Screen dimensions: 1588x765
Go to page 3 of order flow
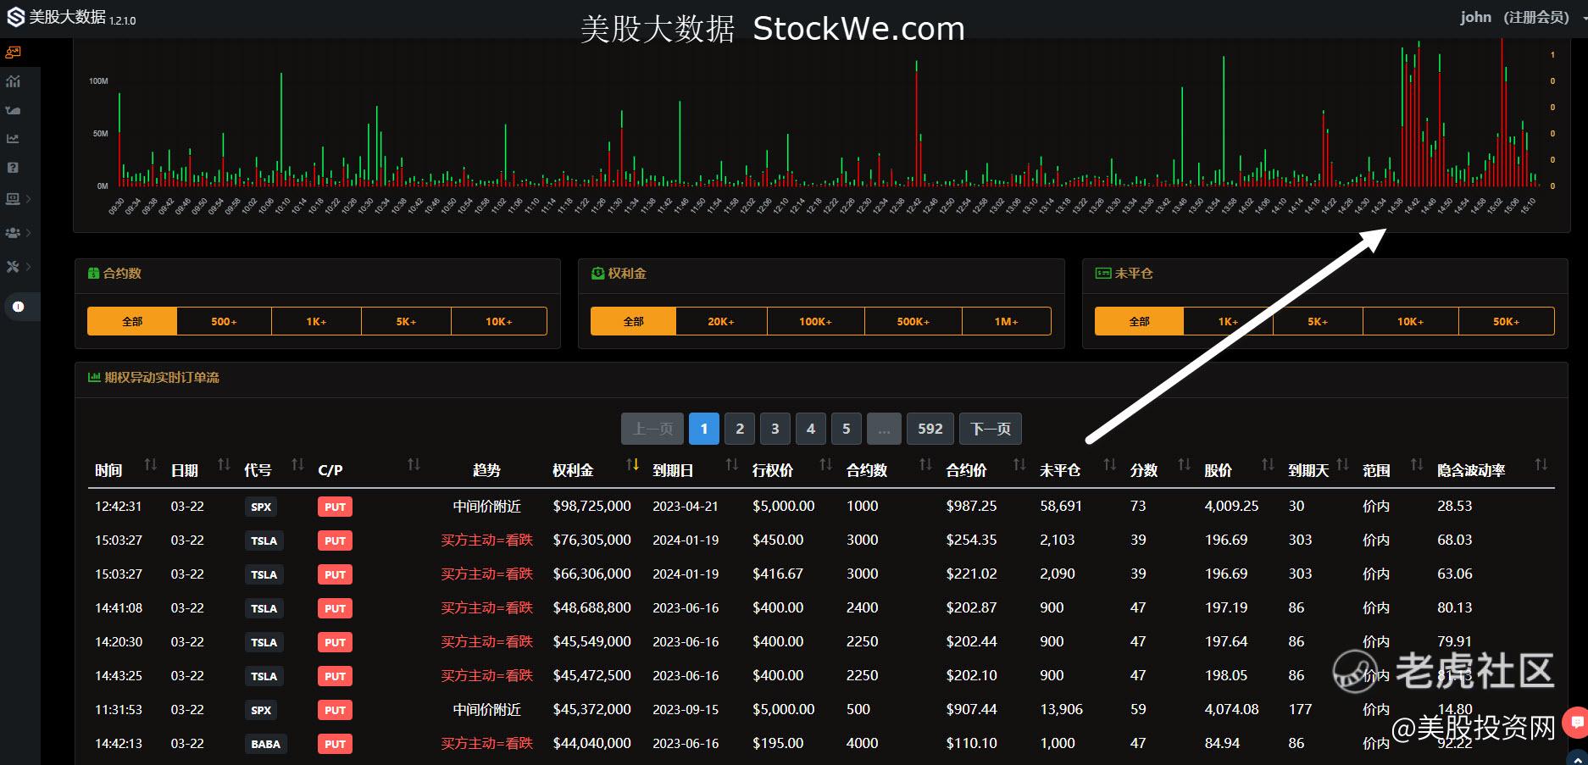pos(775,429)
